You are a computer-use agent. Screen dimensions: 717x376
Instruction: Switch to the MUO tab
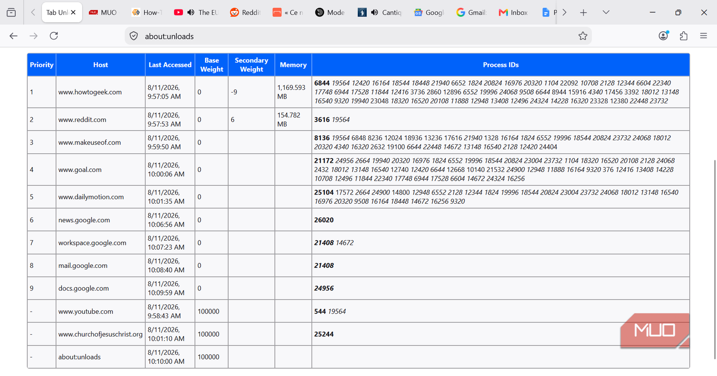[x=103, y=13]
